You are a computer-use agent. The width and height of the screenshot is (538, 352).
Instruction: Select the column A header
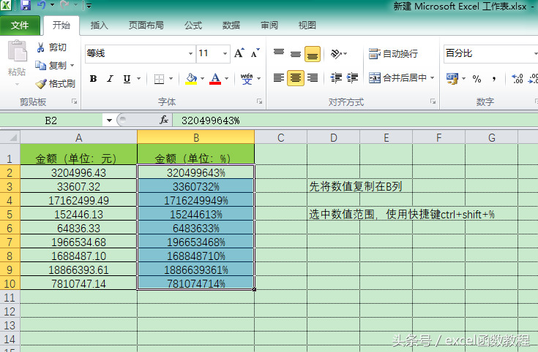[78, 137]
